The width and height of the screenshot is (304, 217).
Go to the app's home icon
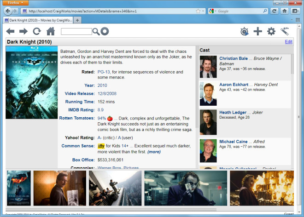click(51, 31)
